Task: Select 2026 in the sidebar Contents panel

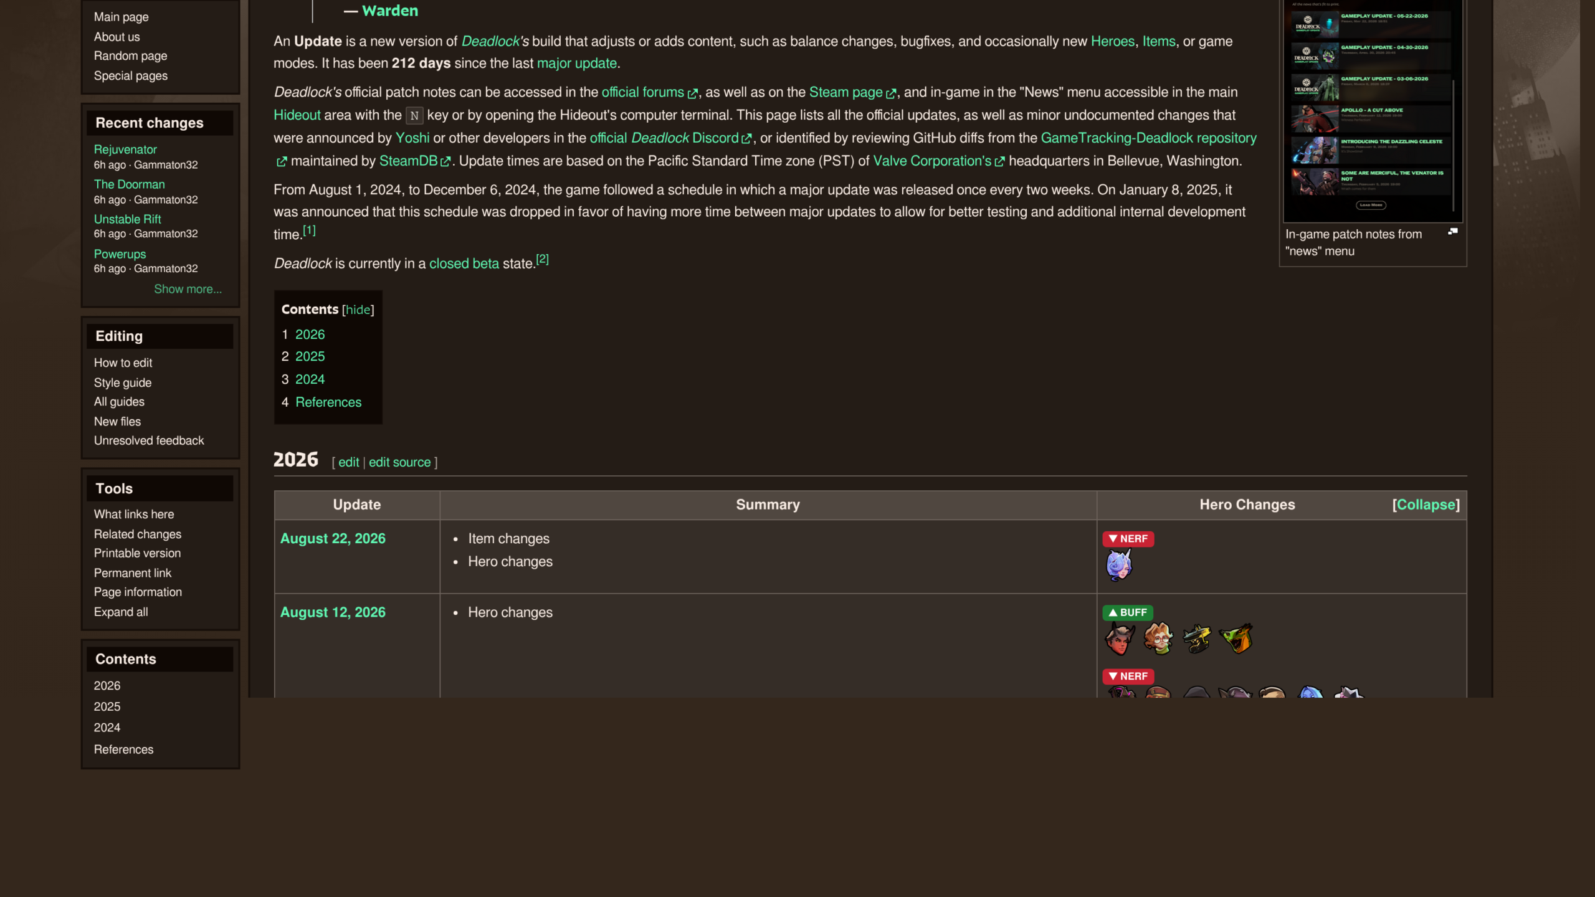Action: tap(107, 685)
